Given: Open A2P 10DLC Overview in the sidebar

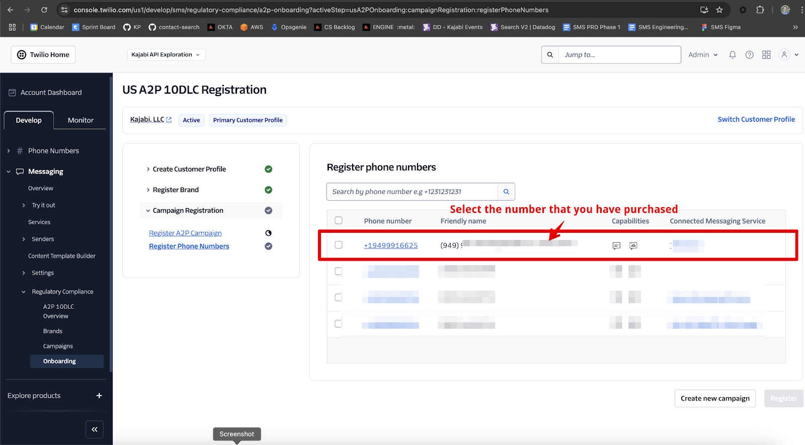Looking at the screenshot, I should tap(58, 311).
